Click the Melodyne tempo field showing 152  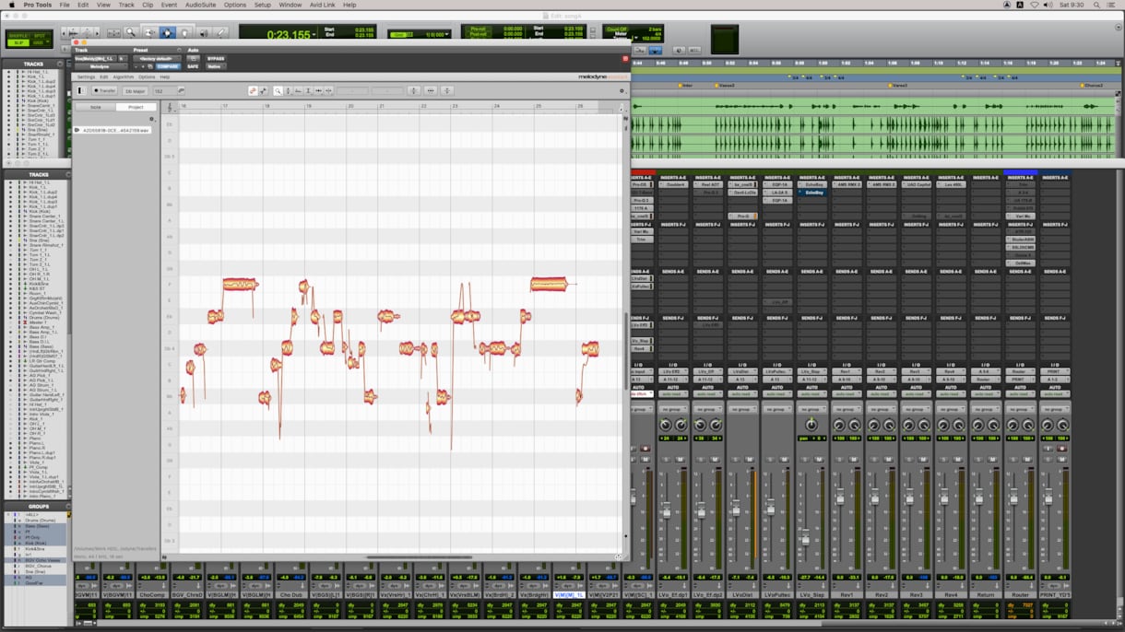[163, 91]
